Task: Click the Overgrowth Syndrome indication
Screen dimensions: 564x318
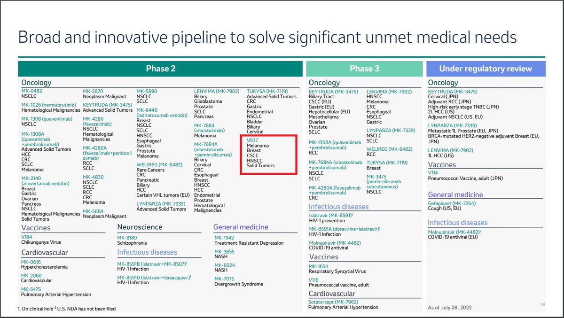Action: pos(239,284)
